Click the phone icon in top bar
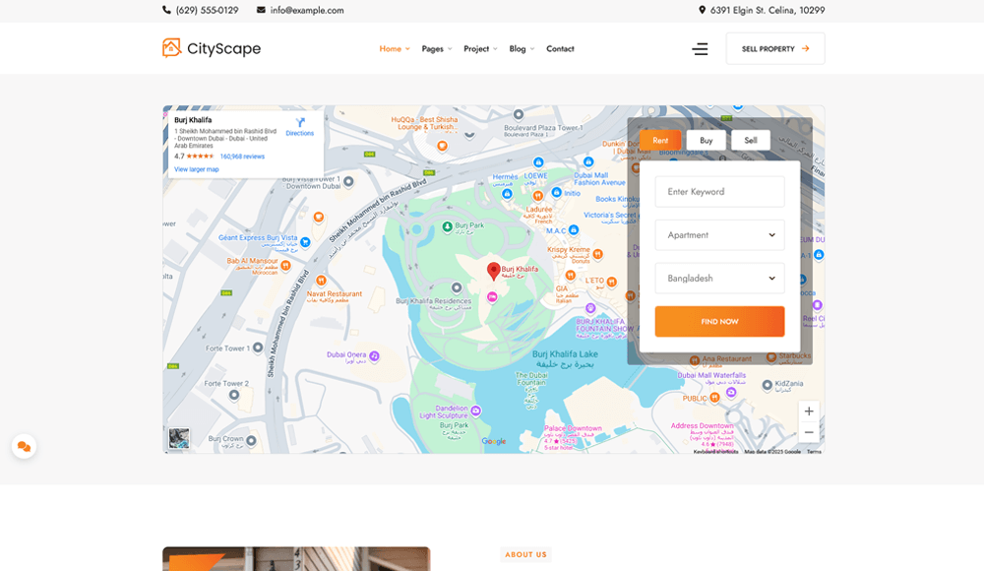Screen dimensions: 984x571 point(166,10)
